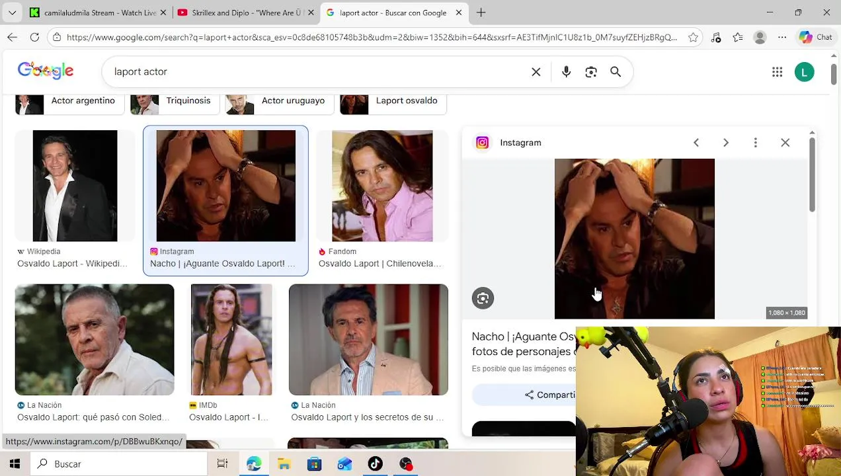This screenshot has height=476, width=841.
Task: Reload the current Google page
Action: pyautogui.click(x=35, y=38)
